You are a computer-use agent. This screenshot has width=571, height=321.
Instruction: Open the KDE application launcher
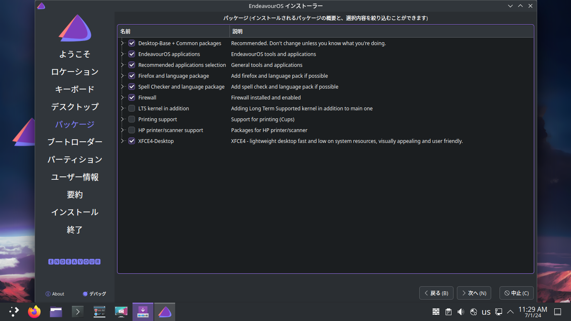coord(14,311)
